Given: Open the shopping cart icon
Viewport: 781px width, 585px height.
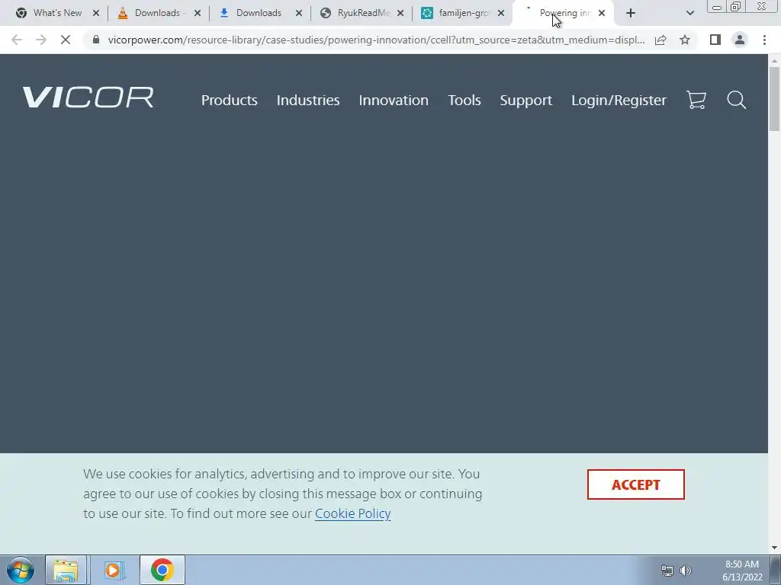Looking at the screenshot, I should tap(696, 100).
